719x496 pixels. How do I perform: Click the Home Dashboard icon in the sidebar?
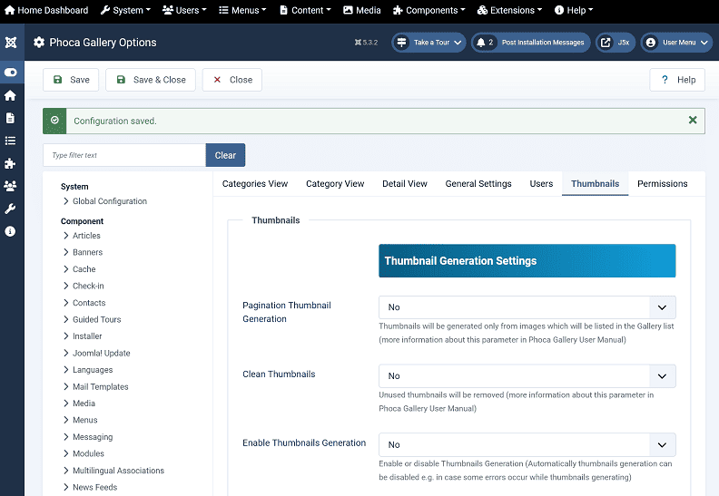coord(10,95)
